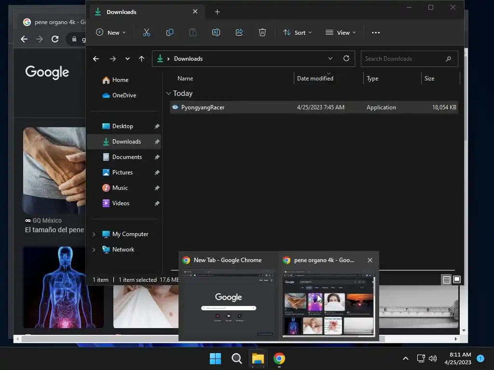The image size is (494, 370).
Task: Add a new File Explorer tab
Action: [x=217, y=12]
